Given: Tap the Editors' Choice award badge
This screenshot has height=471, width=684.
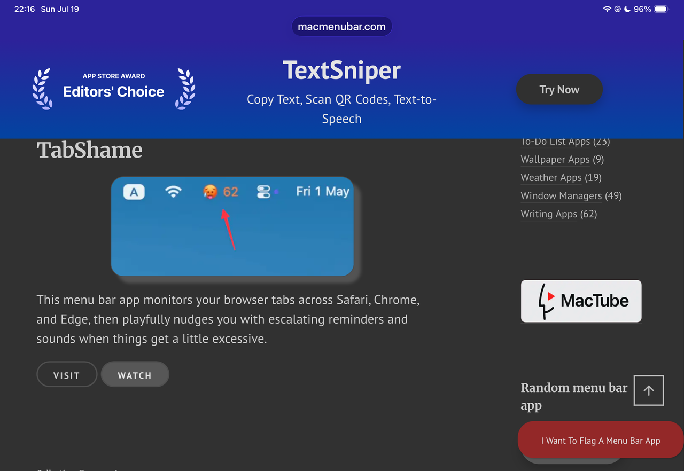Looking at the screenshot, I should click(x=114, y=88).
